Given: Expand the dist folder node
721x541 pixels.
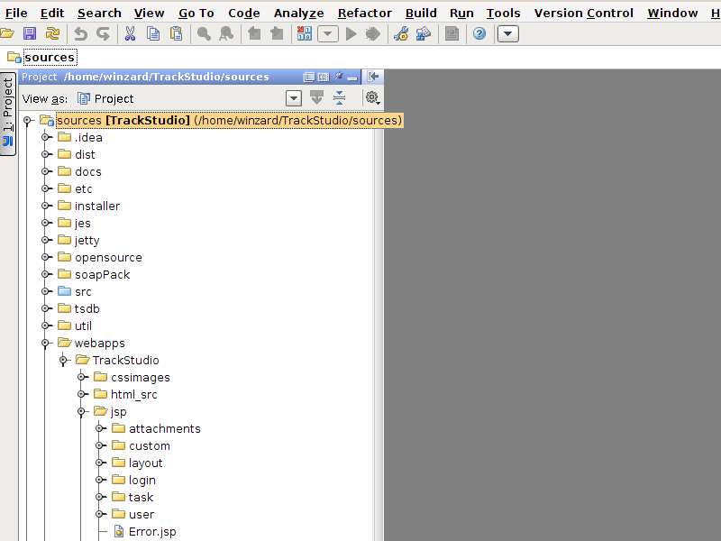Looking at the screenshot, I should (x=46, y=154).
